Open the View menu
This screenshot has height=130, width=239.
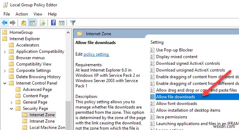[38, 14]
